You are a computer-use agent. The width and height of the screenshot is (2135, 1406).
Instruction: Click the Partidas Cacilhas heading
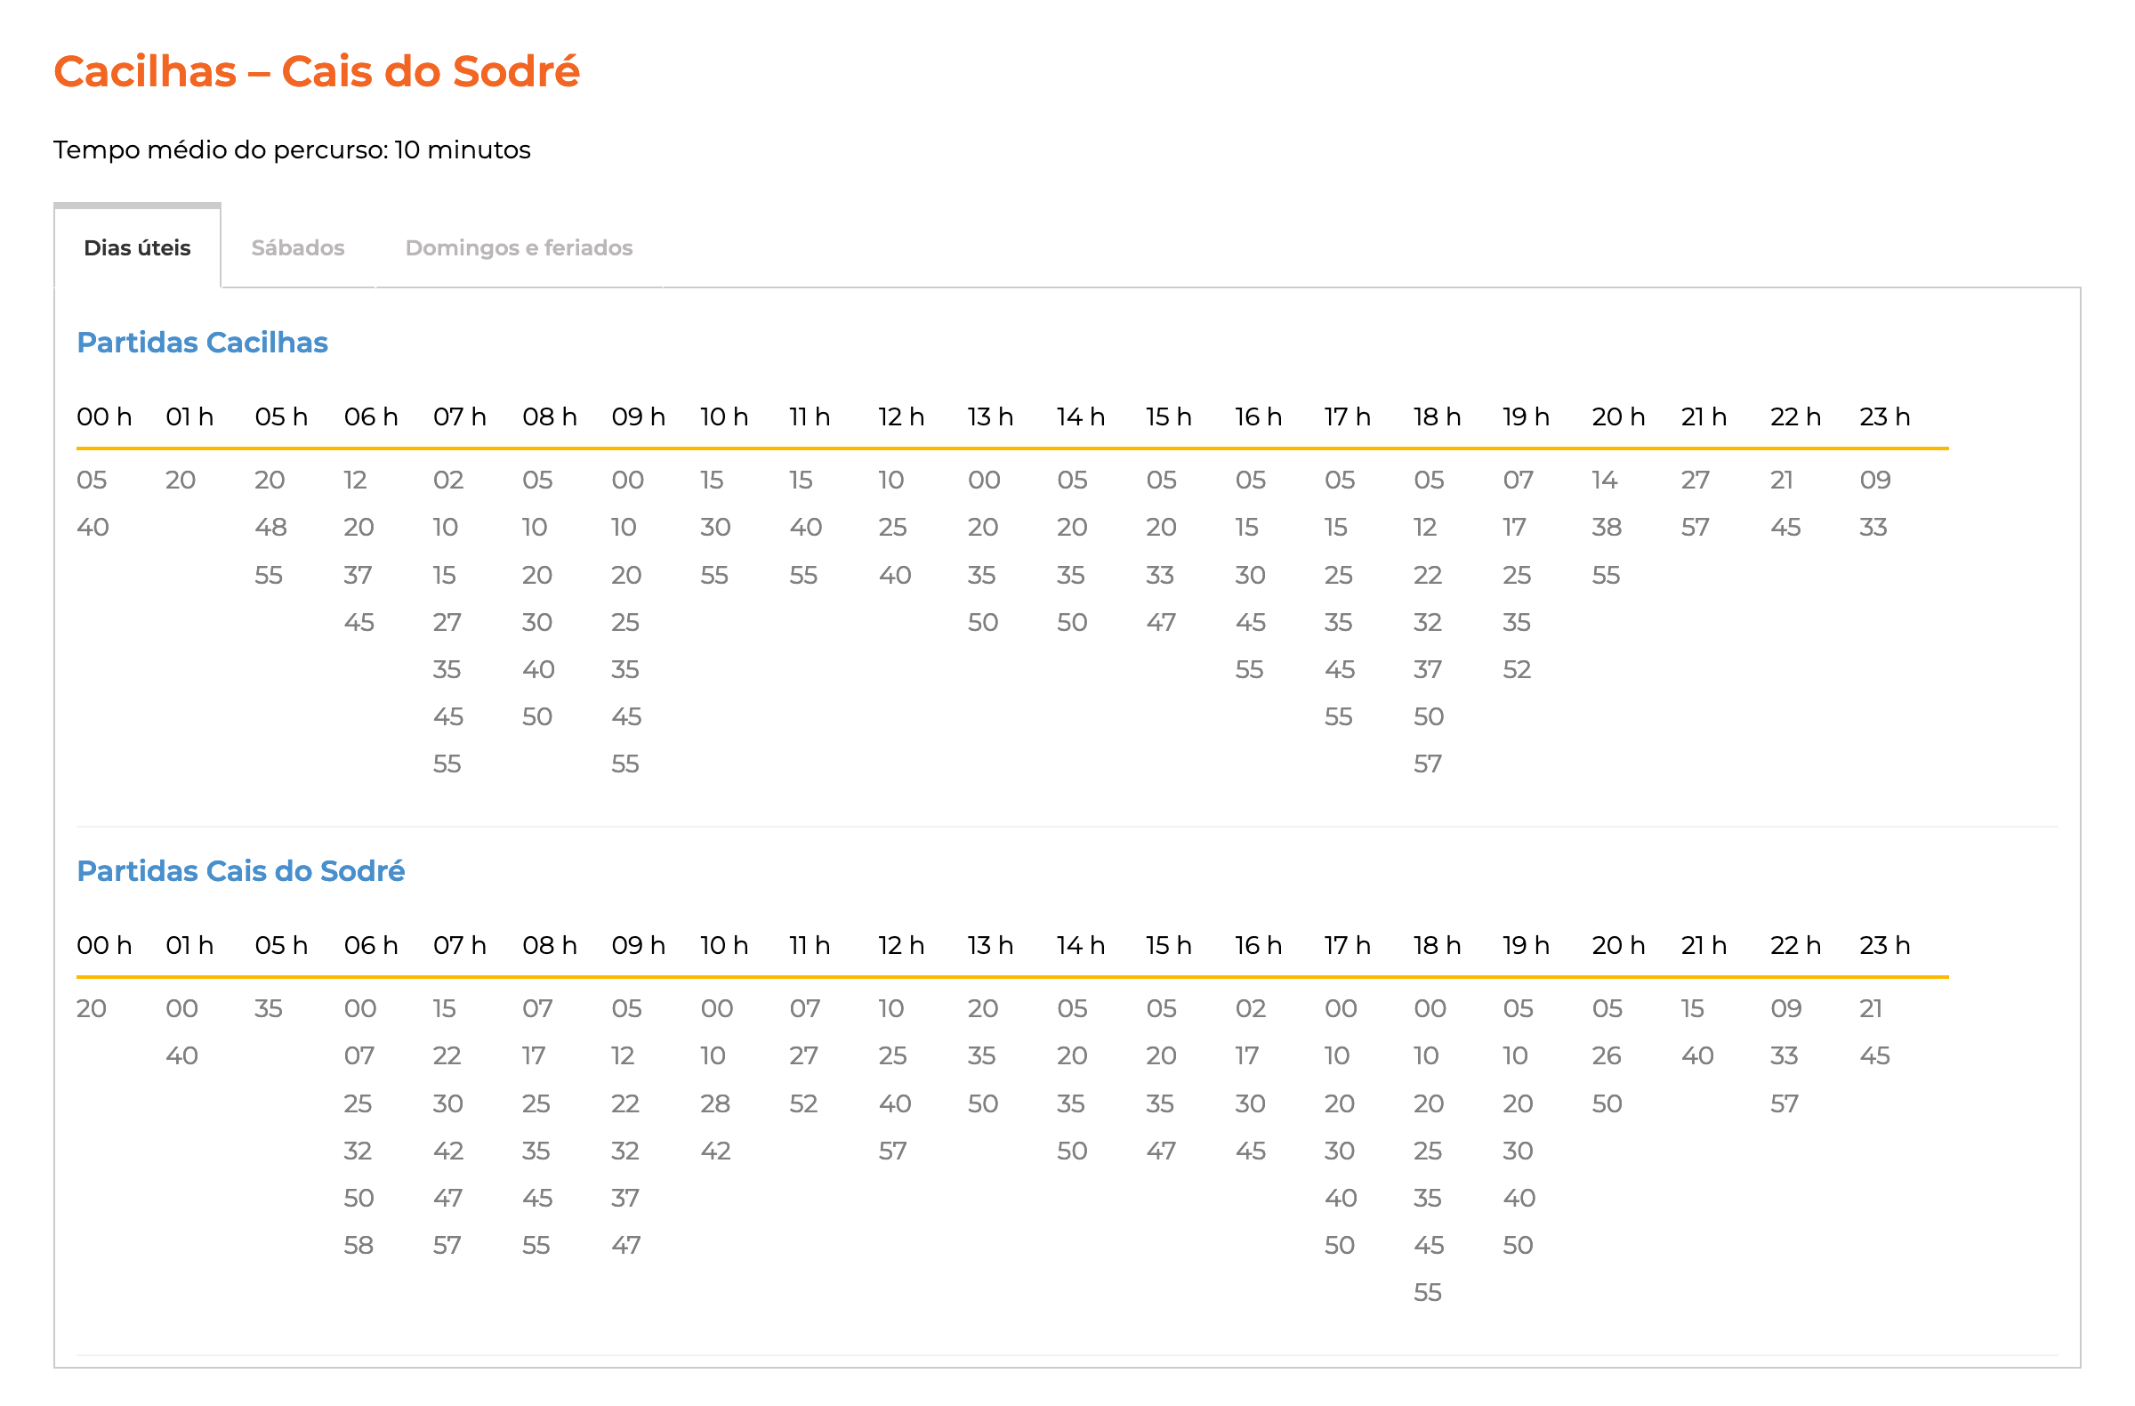pos(203,343)
